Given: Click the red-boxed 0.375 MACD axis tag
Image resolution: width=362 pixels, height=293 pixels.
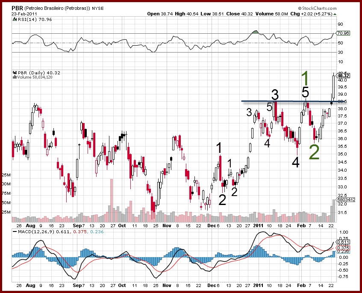Looking at the screenshot, I should pos(343,248).
